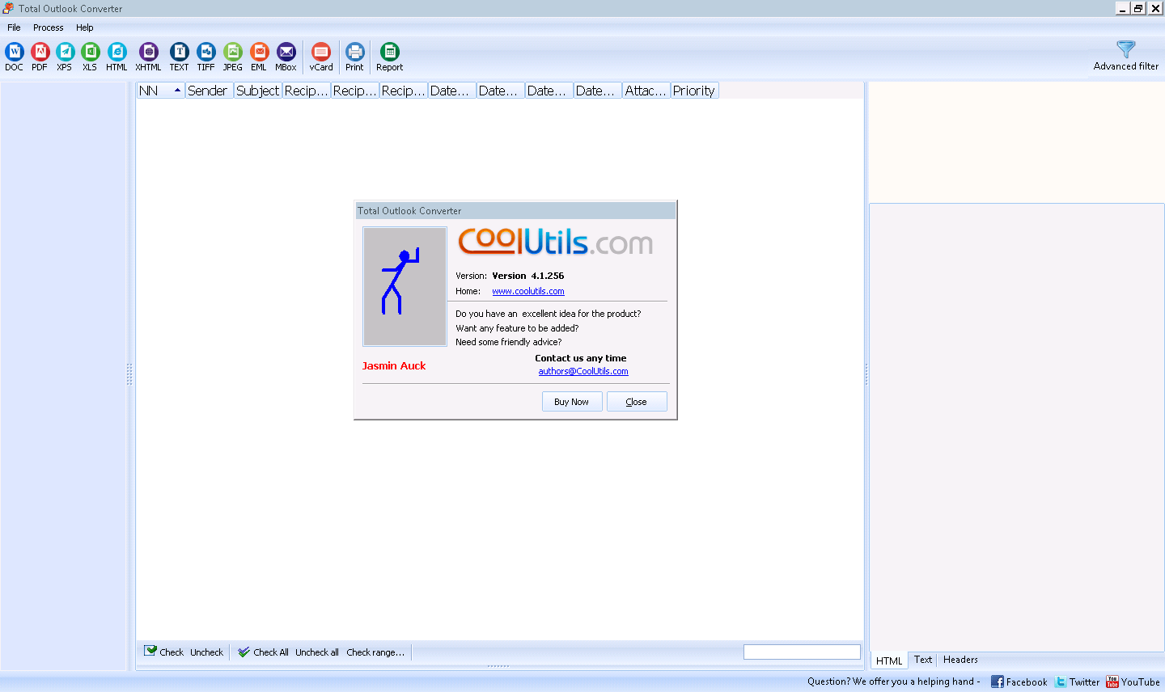1165x692 pixels.
Task: Click the Buy Now button
Action: (x=572, y=401)
